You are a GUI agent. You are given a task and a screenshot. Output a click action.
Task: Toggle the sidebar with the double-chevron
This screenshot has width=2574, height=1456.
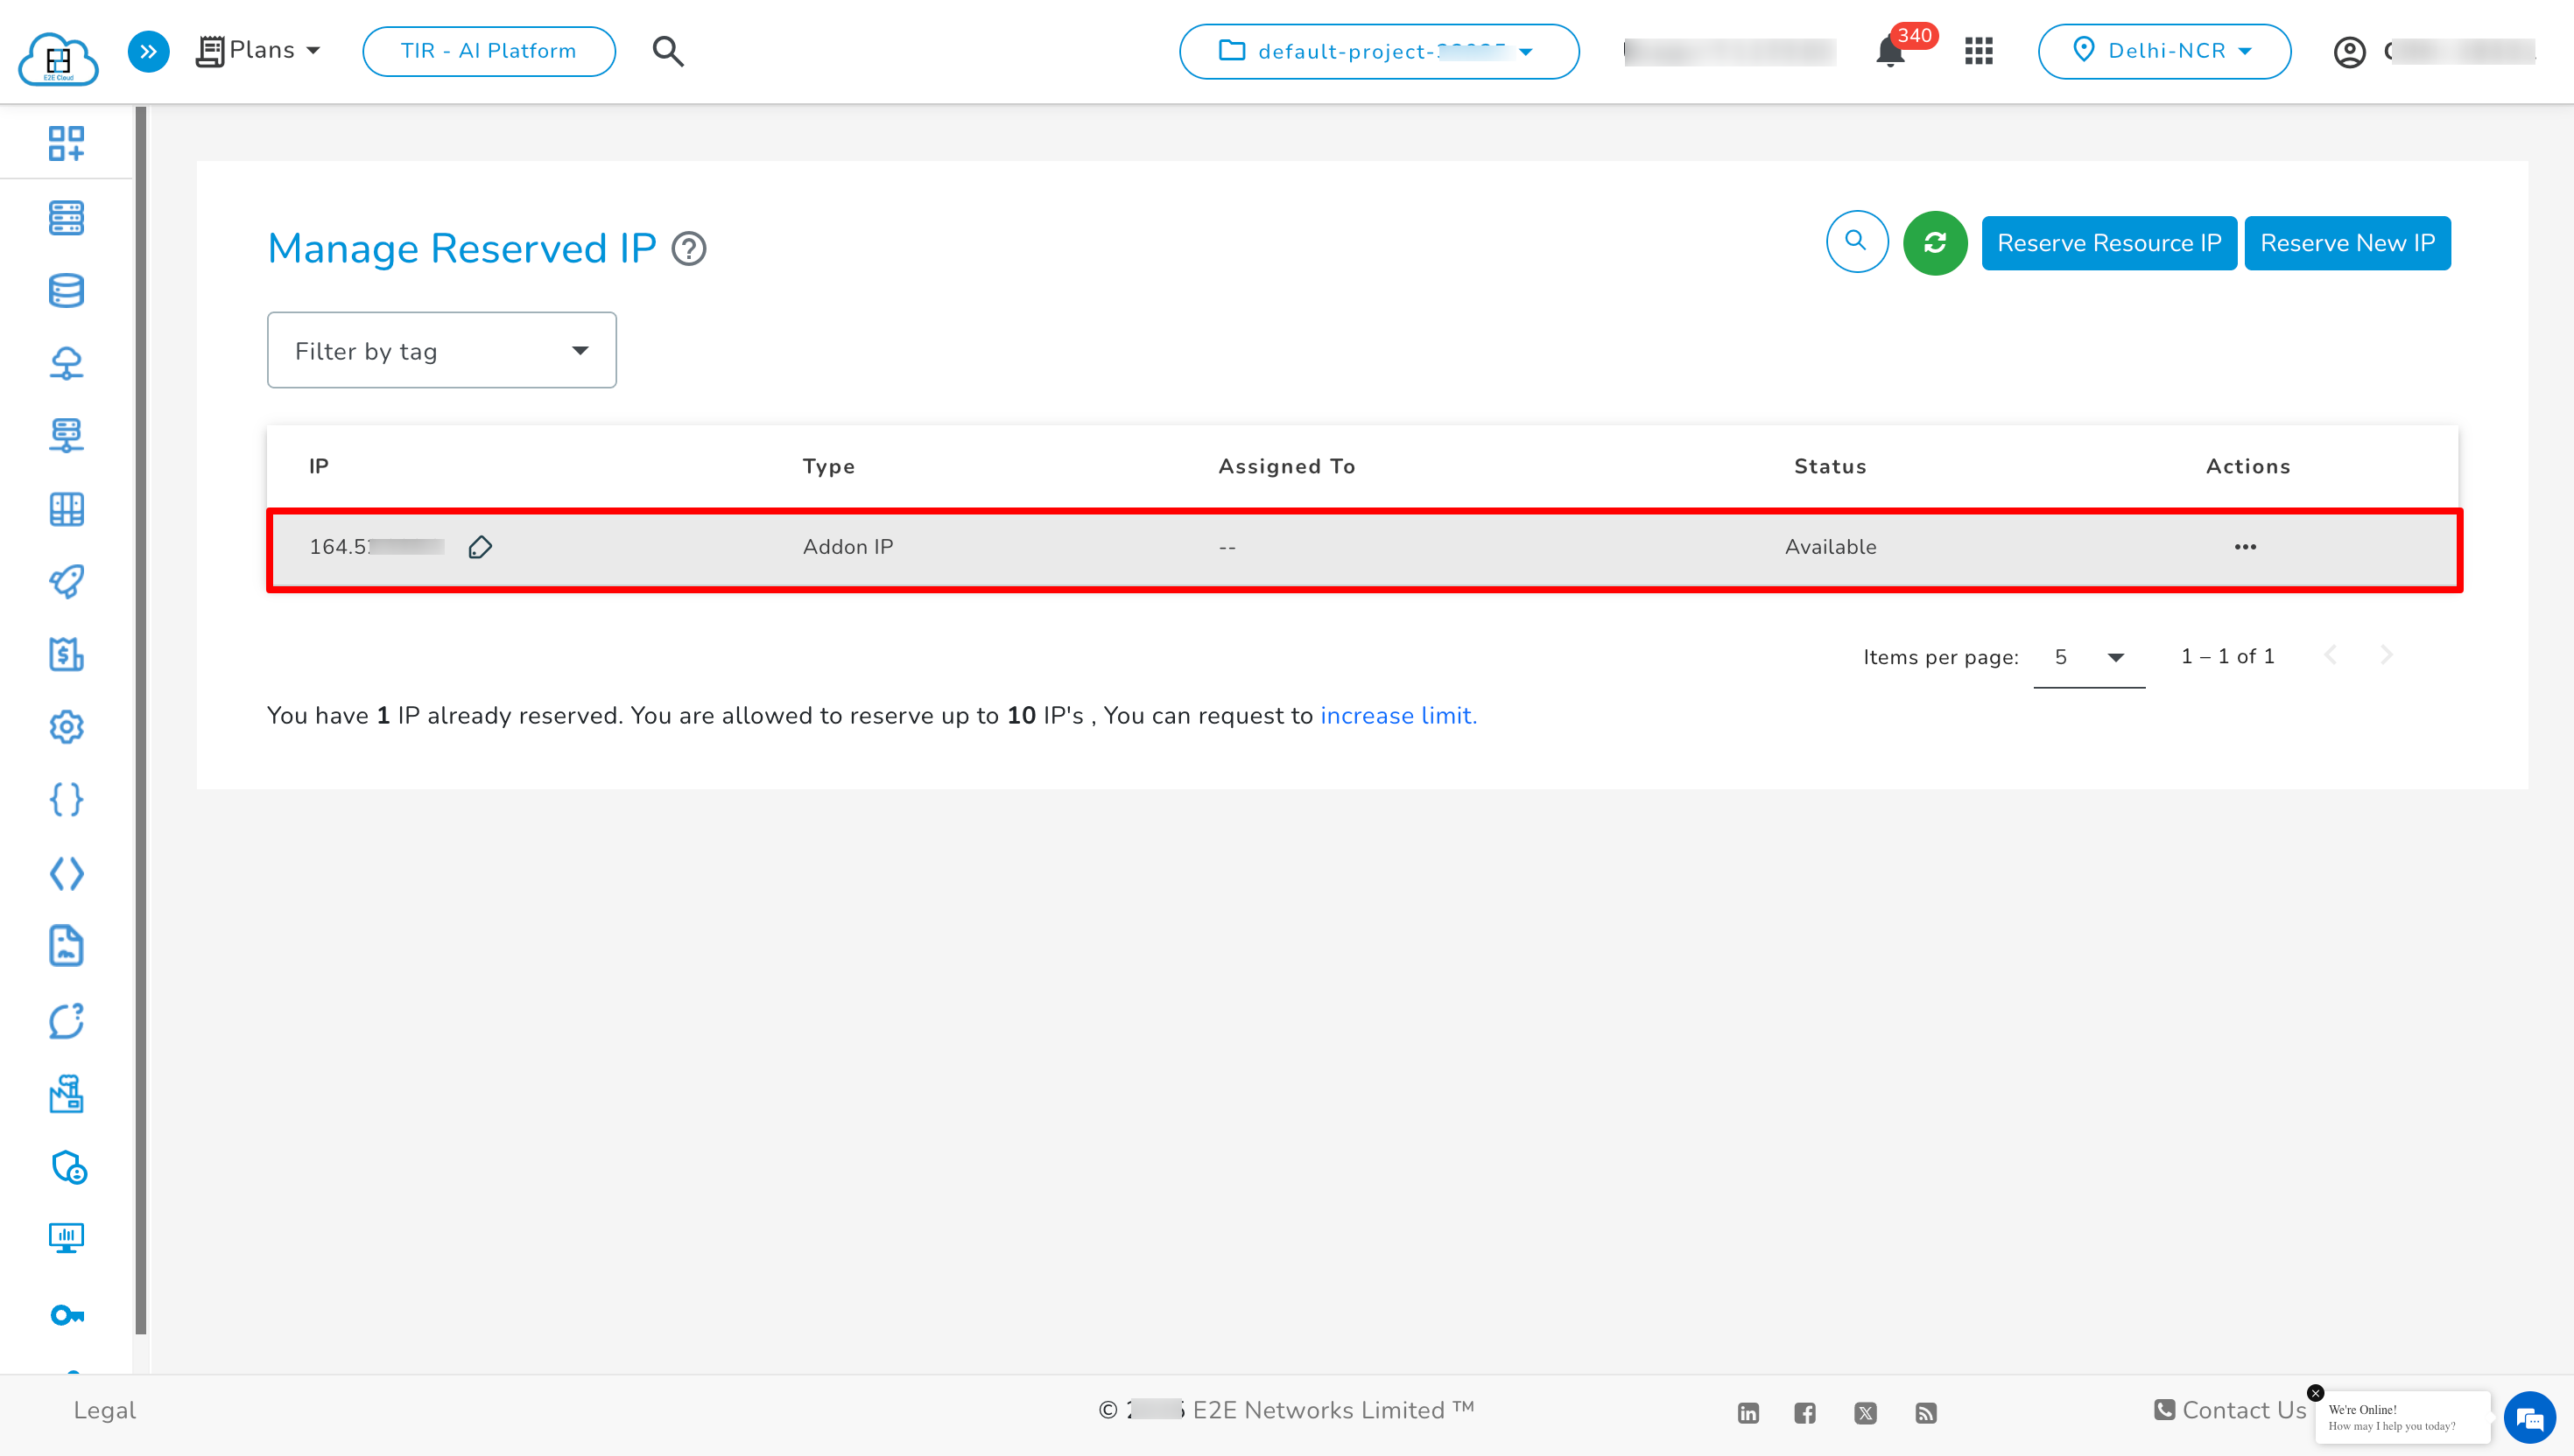click(148, 51)
